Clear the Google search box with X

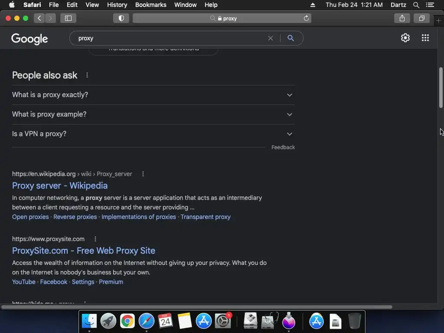pos(271,38)
